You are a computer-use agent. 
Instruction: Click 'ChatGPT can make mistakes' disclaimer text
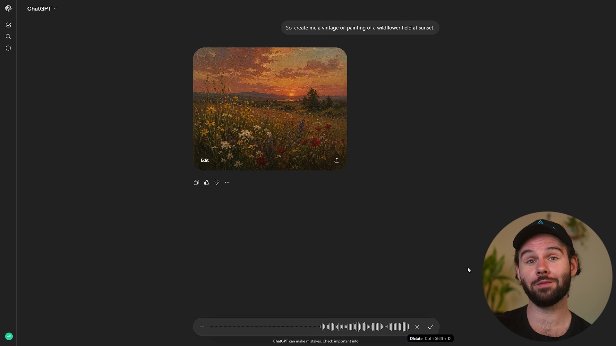(x=316, y=341)
